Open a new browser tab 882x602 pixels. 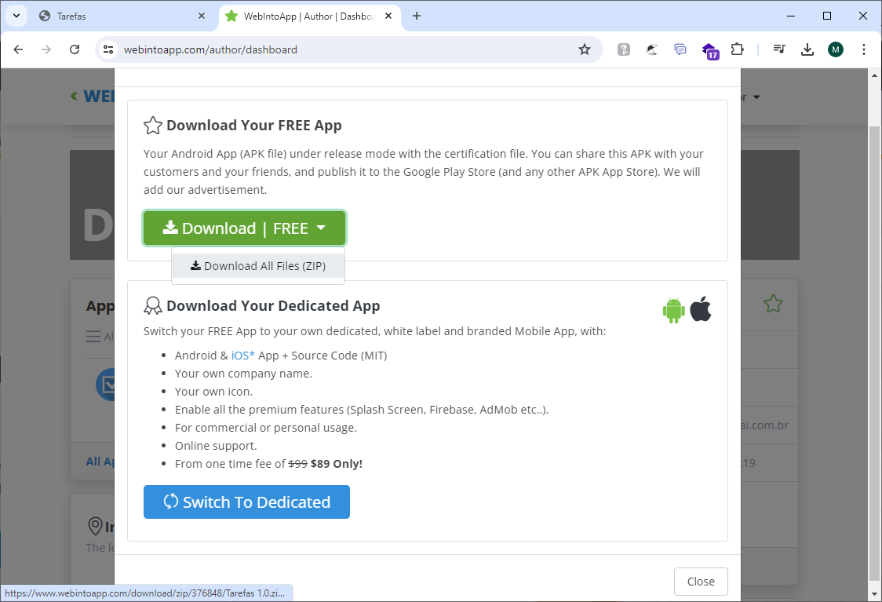tap(416, 16)
